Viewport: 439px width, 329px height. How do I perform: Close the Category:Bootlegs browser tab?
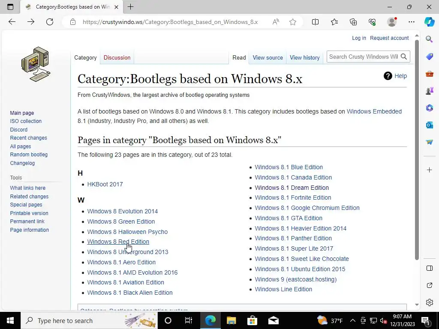(117, 7)
